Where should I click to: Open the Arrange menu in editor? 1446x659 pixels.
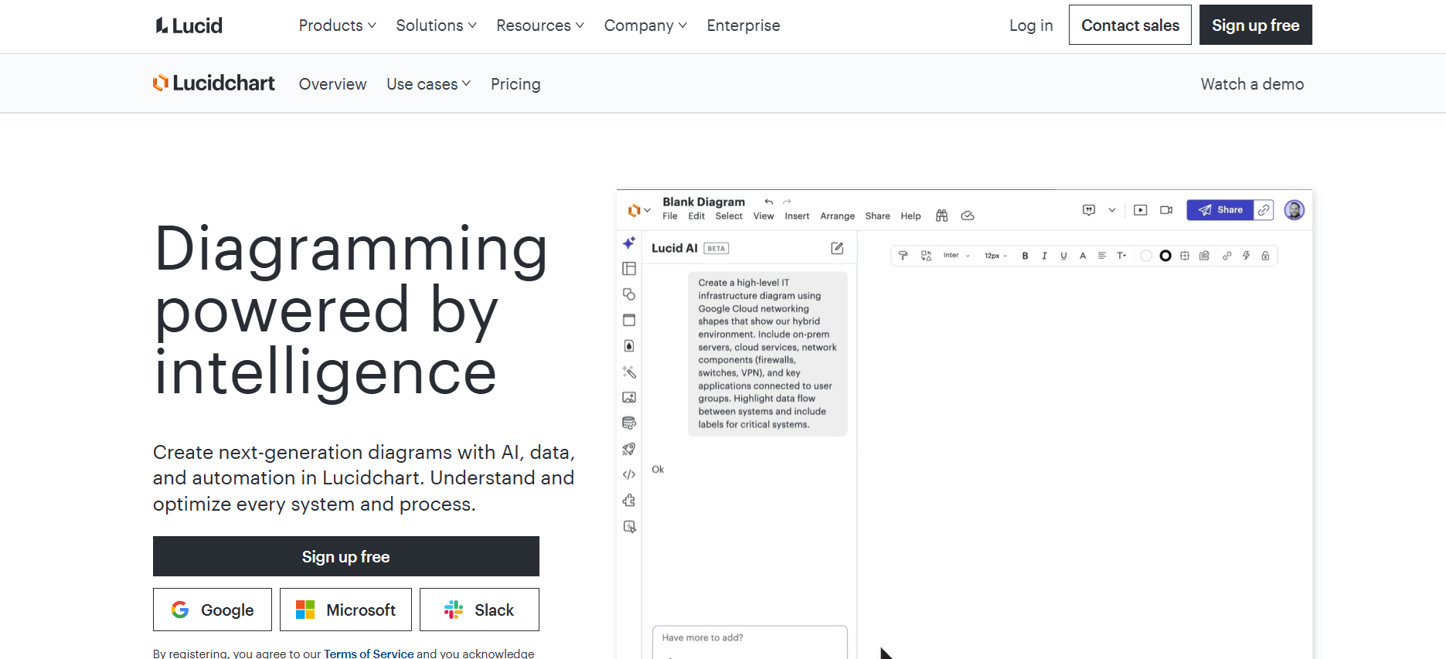tap(838, 216)
